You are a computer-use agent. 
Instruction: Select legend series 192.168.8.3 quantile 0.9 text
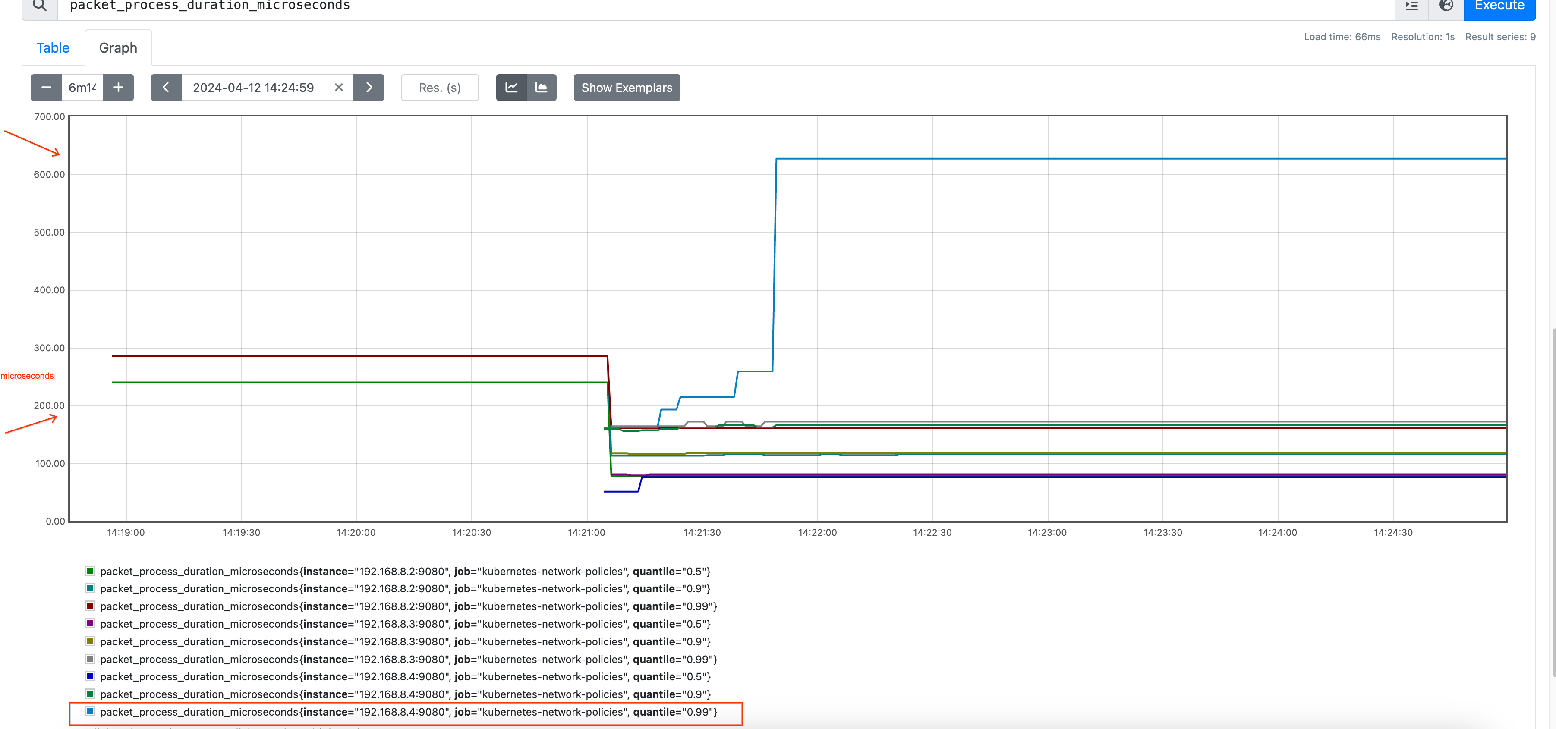click(x=405, y=641)
